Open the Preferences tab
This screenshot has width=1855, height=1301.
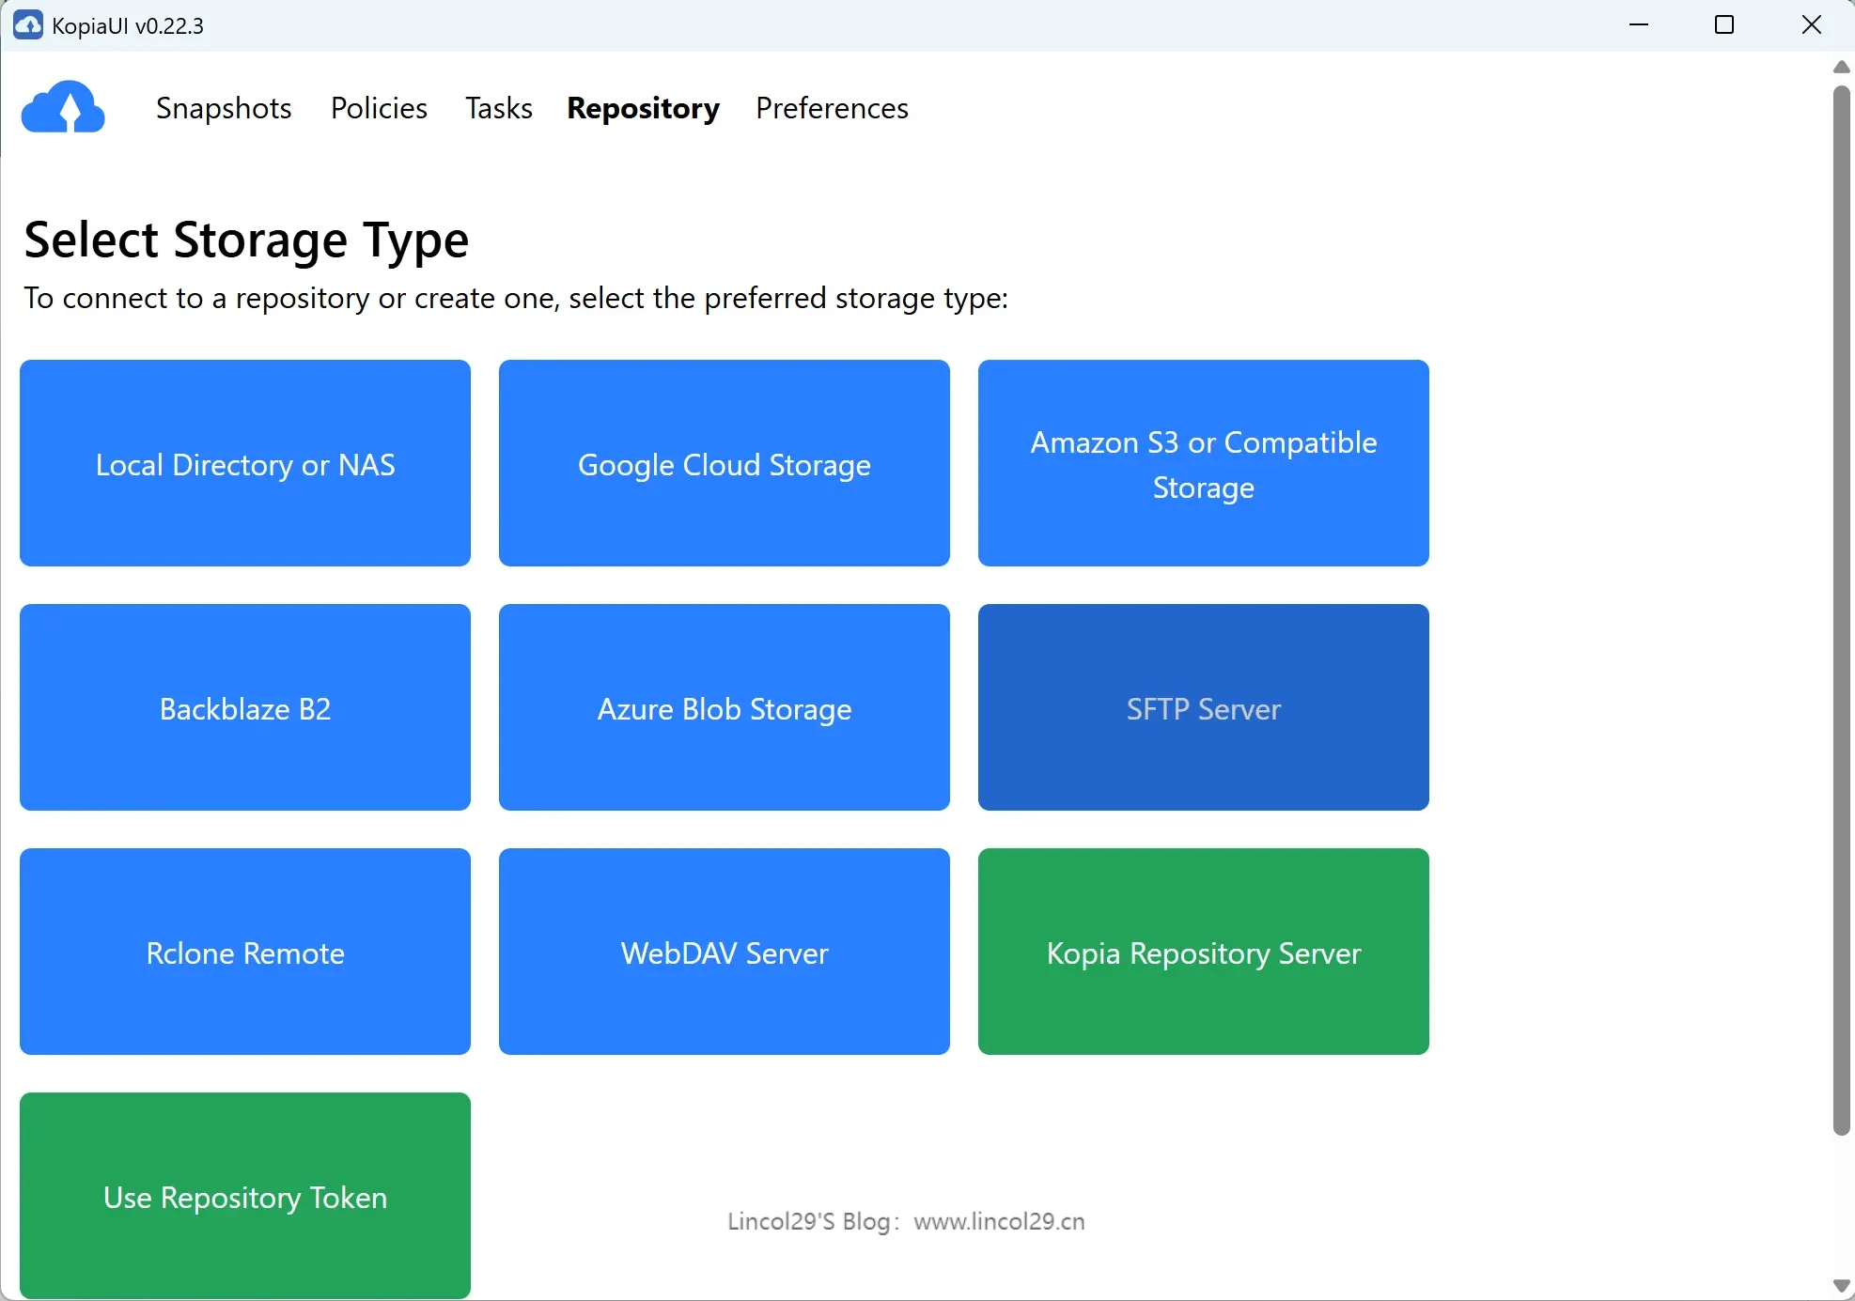coord(832,108)
